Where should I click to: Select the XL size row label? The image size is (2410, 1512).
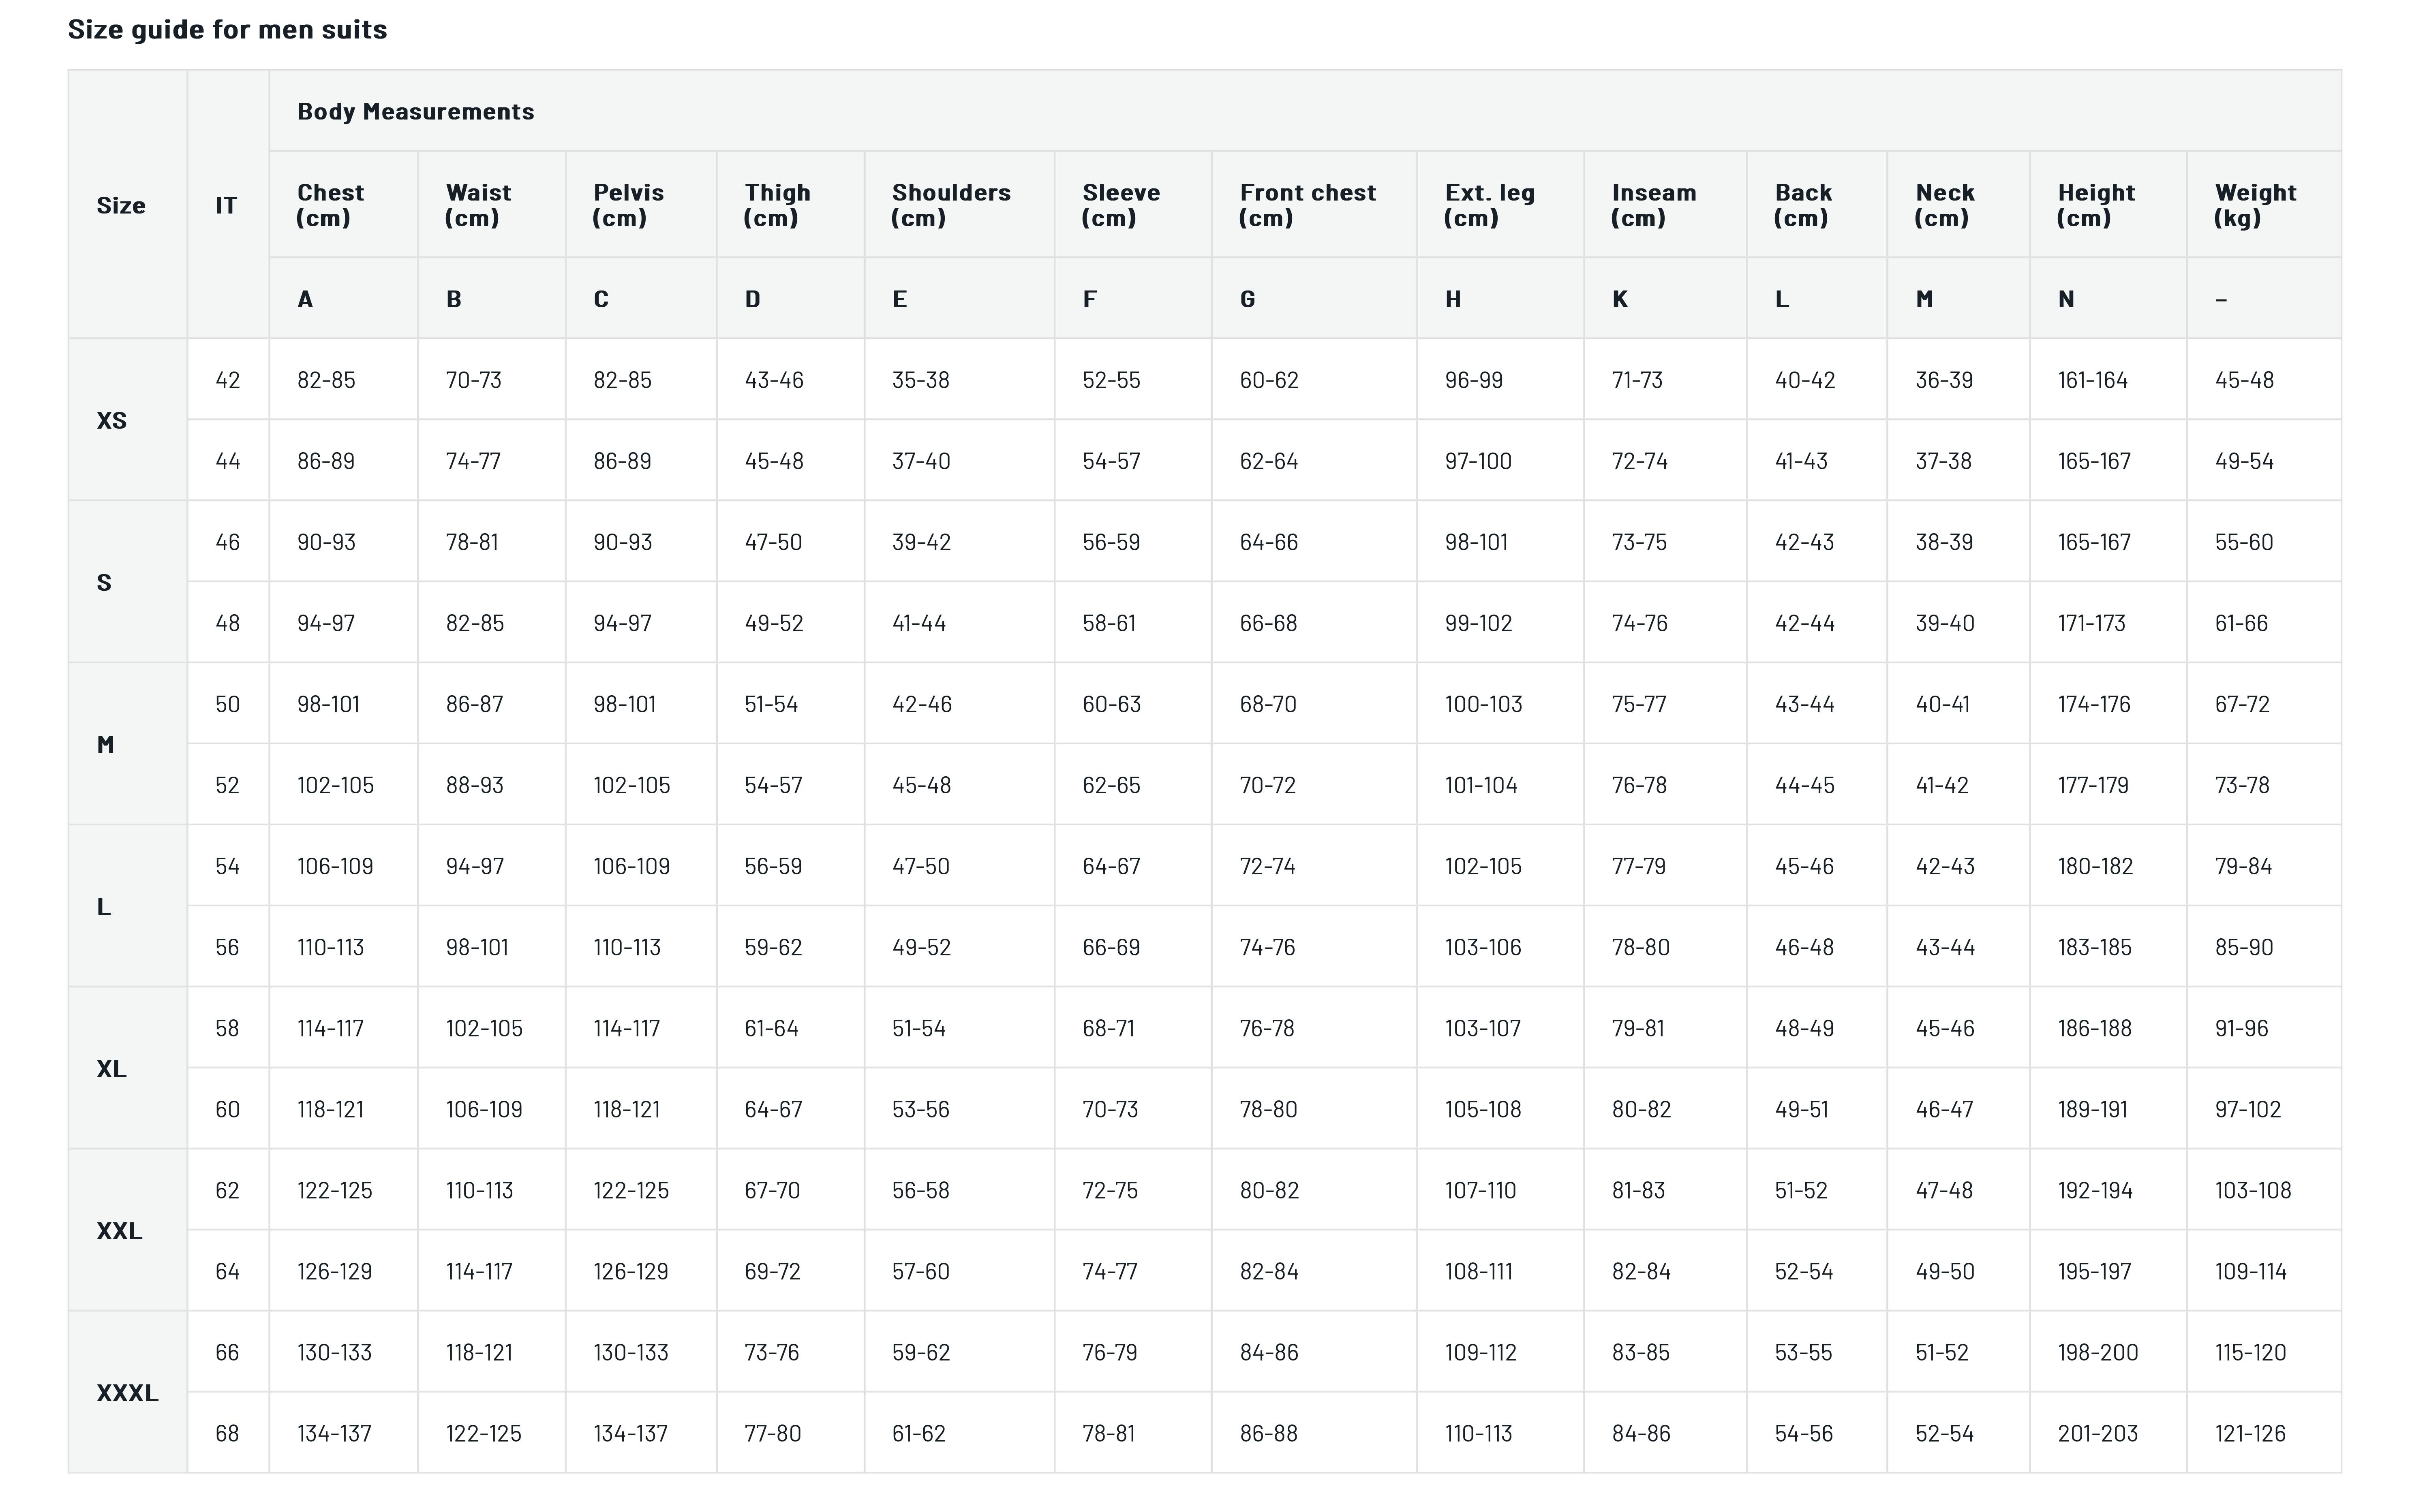pos(111,1068)
